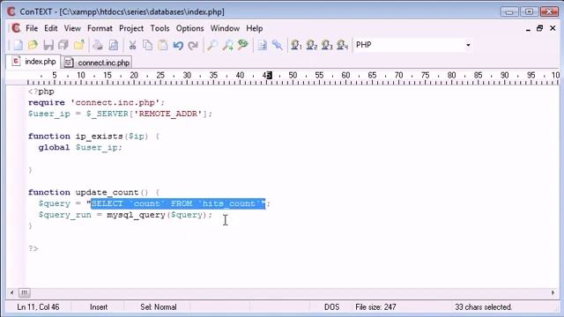The image size is (564, 317).
Task: Save the current file via floppy icon
Action: [48, 45]
